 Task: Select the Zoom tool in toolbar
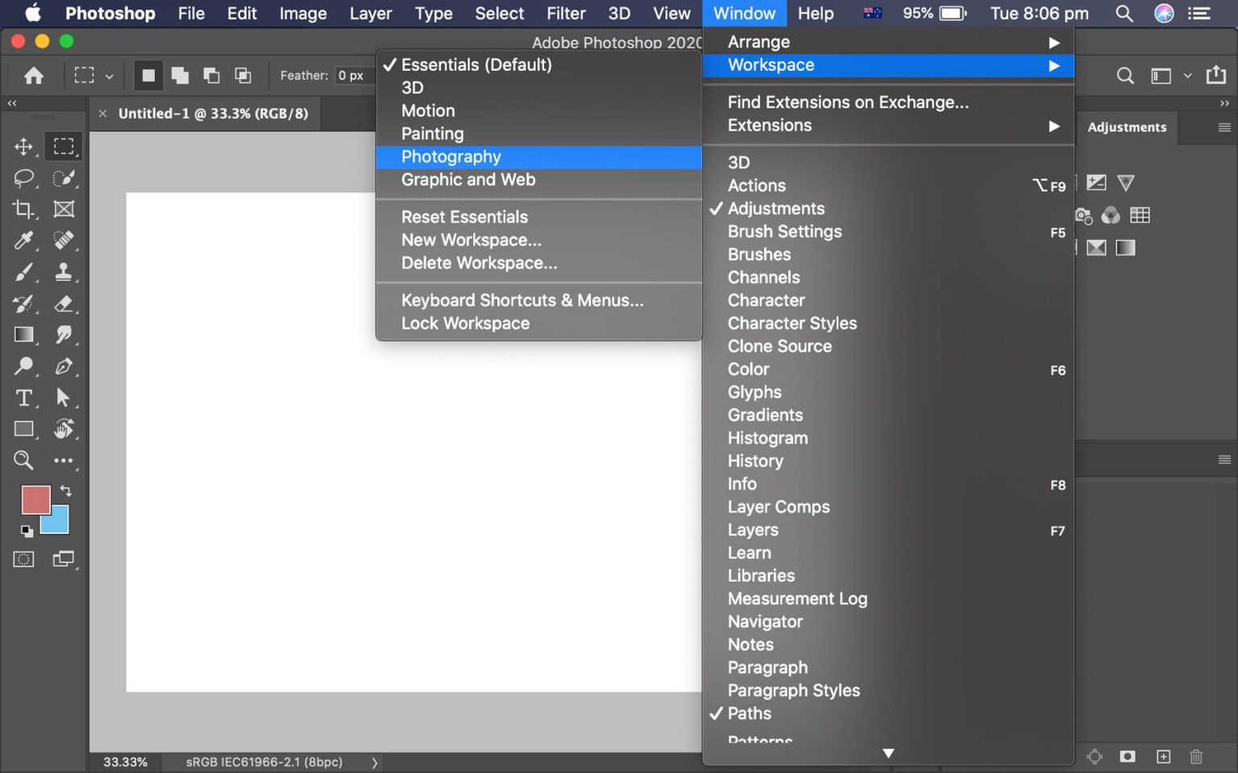coord(23,461)
